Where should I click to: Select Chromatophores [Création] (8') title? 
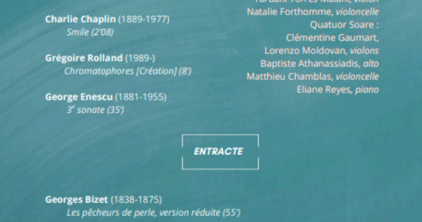click(127, 71)
